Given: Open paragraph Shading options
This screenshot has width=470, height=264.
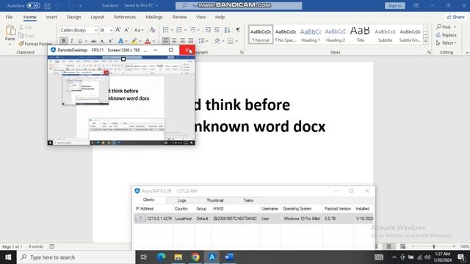Looking at the screenshot, I should [217, 41].
